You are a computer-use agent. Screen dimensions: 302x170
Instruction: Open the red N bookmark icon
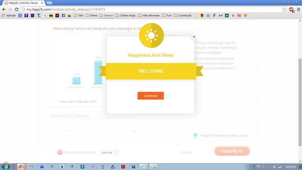click(x=239, y=15)
